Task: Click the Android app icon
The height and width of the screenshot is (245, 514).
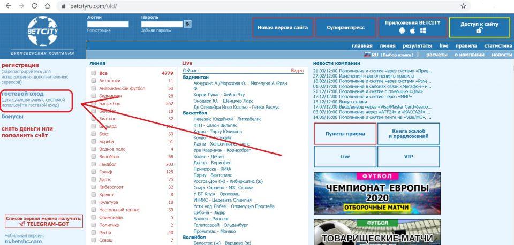Action: tap(402, 31)
